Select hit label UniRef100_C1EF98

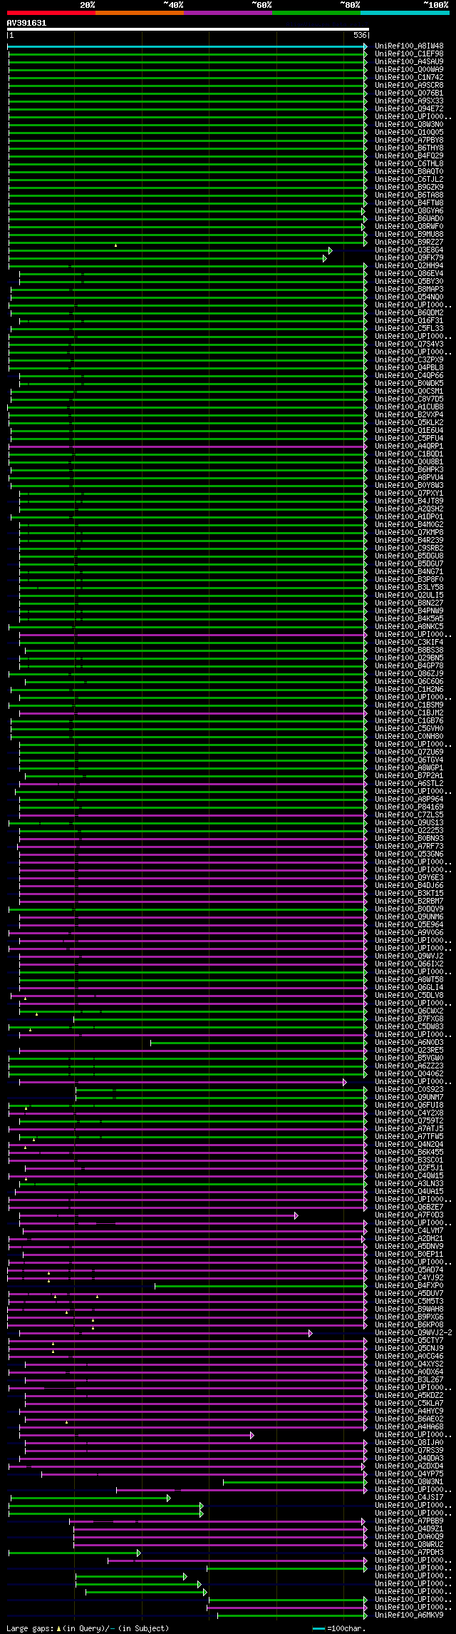click(409, 54)
